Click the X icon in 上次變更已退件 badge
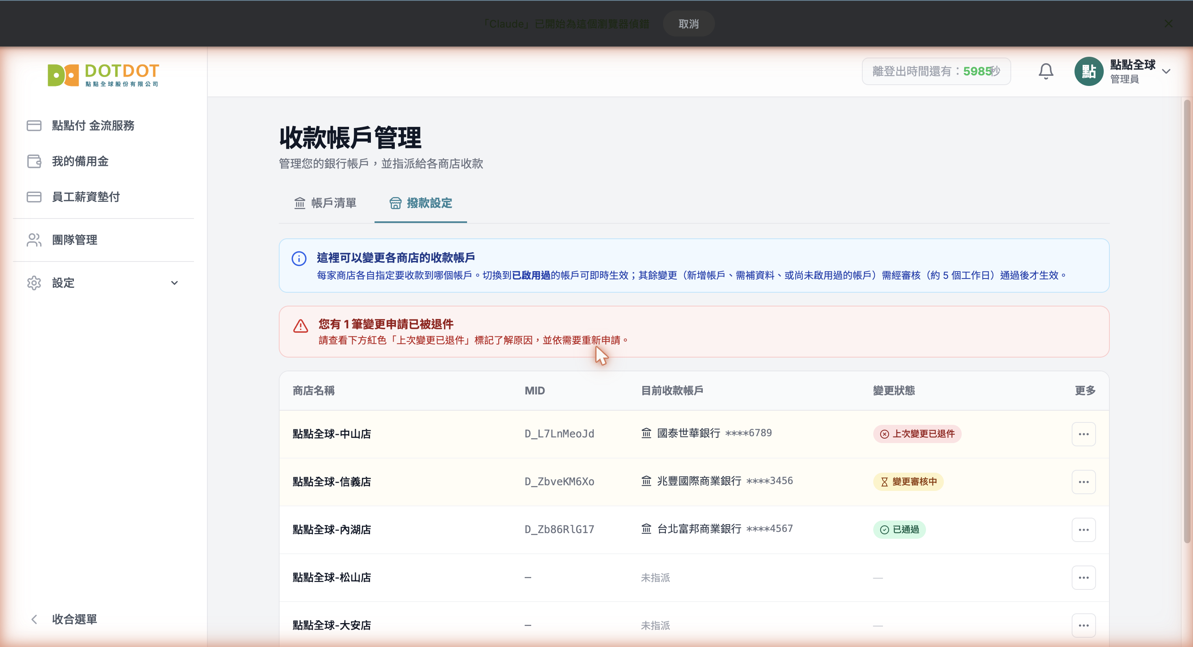 click(884, 434)
